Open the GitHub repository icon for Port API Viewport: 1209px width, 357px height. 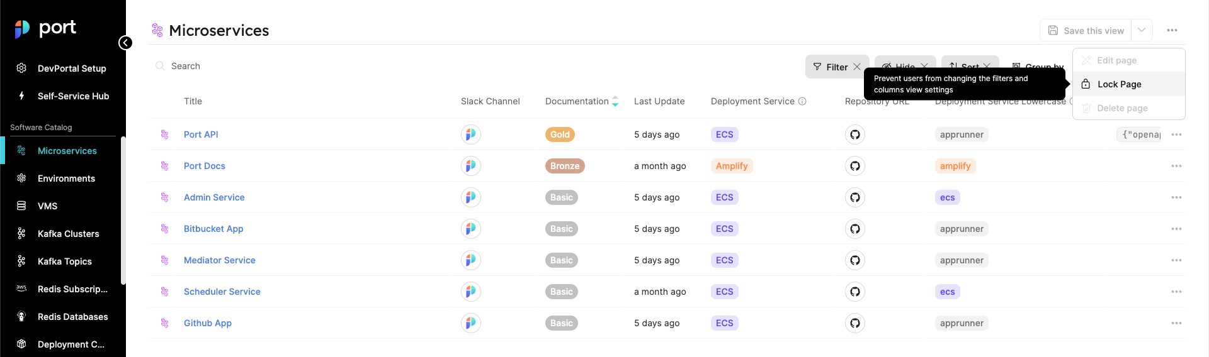(x=855, y=135)
